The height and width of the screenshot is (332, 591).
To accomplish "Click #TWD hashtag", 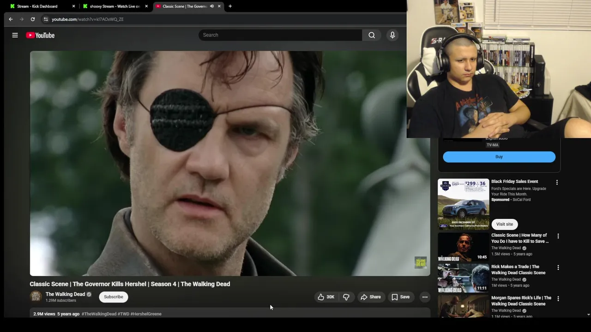I will coord(123,314).
